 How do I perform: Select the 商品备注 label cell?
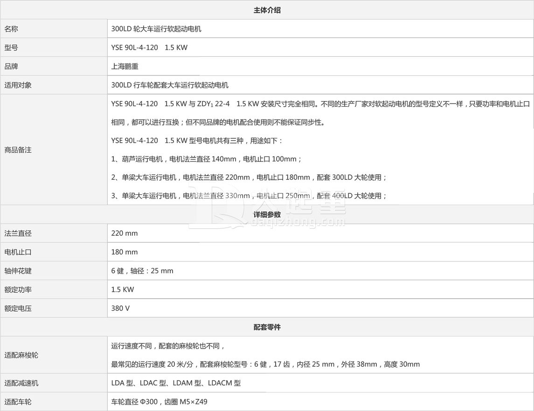(54, 150)
